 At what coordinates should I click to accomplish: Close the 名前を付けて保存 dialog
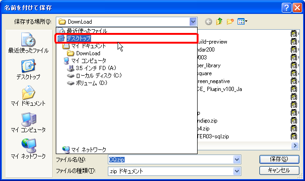point(297,8)
